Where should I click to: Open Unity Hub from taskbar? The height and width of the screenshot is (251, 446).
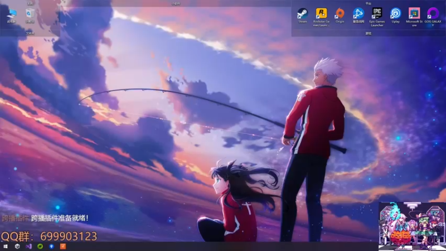tap(17, 247)
